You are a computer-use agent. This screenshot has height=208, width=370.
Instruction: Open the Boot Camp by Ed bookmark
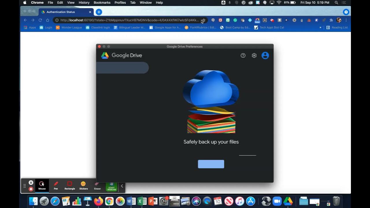pos(235,27)
